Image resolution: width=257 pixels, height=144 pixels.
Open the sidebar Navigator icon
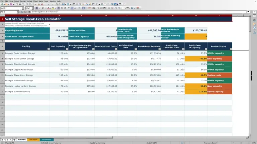coord(254,28)
